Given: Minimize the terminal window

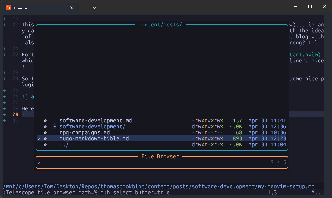Looking at the screenshot, I should (x=295, y=7).
